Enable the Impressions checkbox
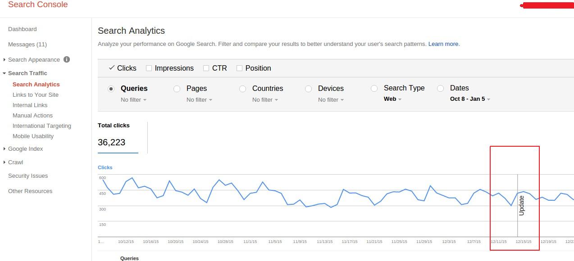This screenshot has height=261, width=574. pos(149,68)
